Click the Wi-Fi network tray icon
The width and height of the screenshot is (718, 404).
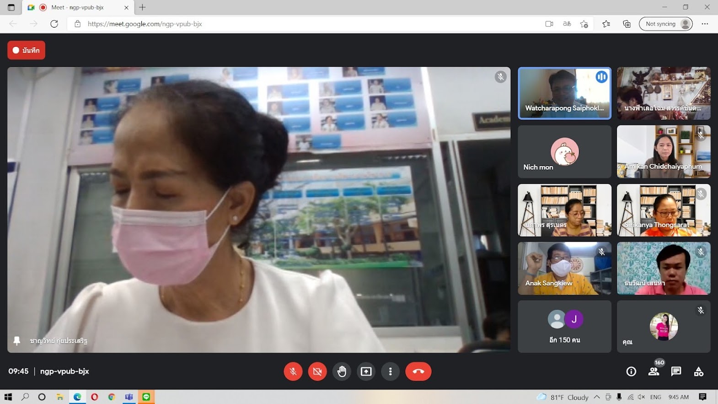pos(631,397)
